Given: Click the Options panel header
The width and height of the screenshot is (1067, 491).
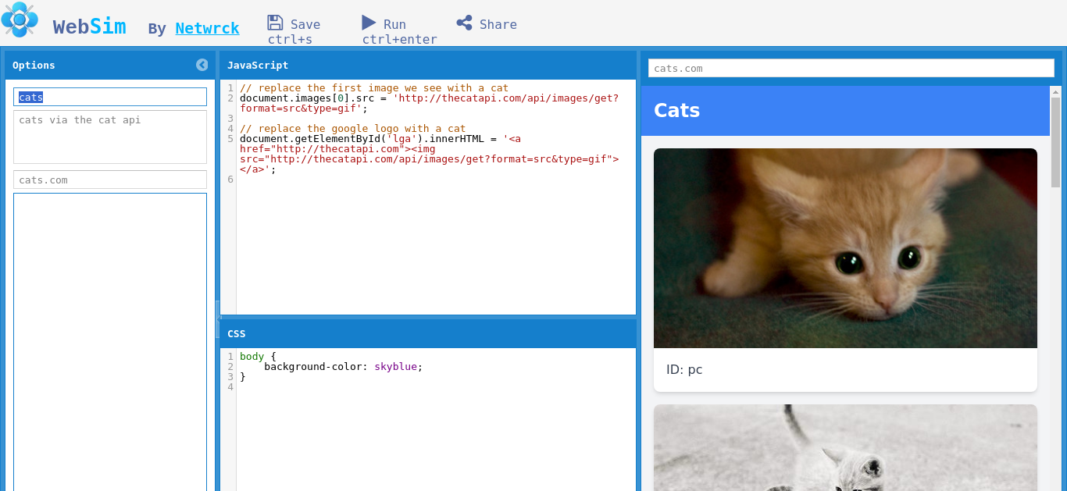Looking at the screenshot, I should point(110,66).
